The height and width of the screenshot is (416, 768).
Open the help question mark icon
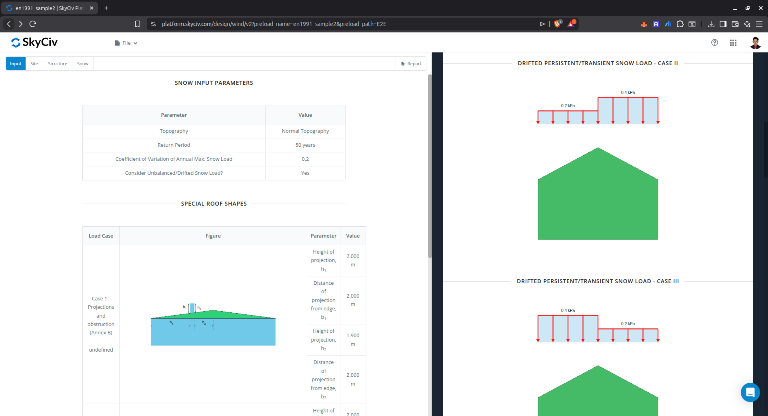714,42
